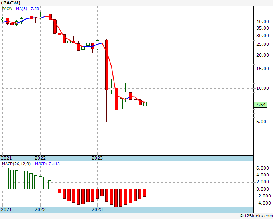The width and height of the screenshot is (273, 219).
Task: Click the 20.00 price axis label
Action: (x=263, y=55)
